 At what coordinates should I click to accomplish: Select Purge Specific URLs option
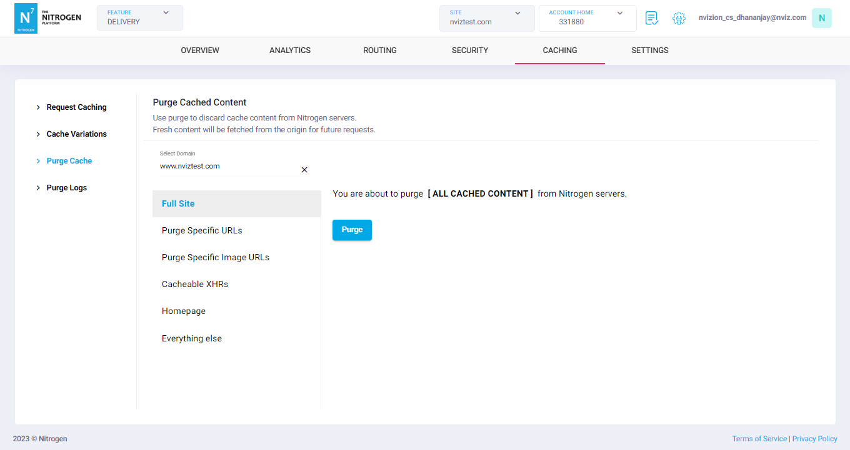[202, 230]
